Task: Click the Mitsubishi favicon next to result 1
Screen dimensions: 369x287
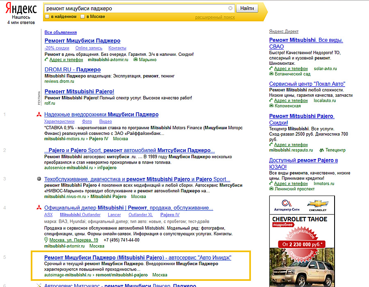Action: click(39, 114)
